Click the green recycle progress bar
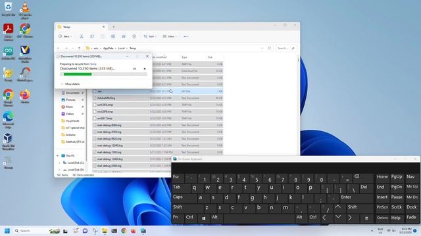421x236 pixels. click(78, 74)
